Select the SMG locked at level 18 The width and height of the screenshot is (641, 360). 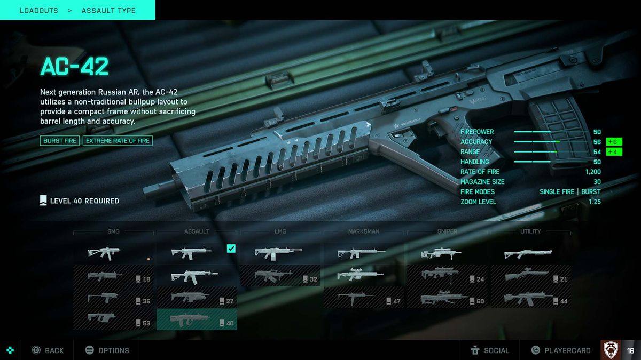click(114, 275)
